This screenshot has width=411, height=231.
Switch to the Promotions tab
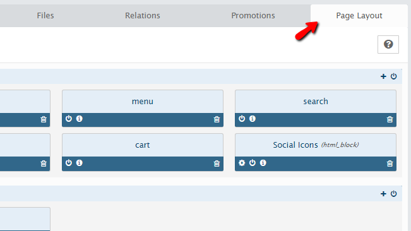(x=253, y=16)
